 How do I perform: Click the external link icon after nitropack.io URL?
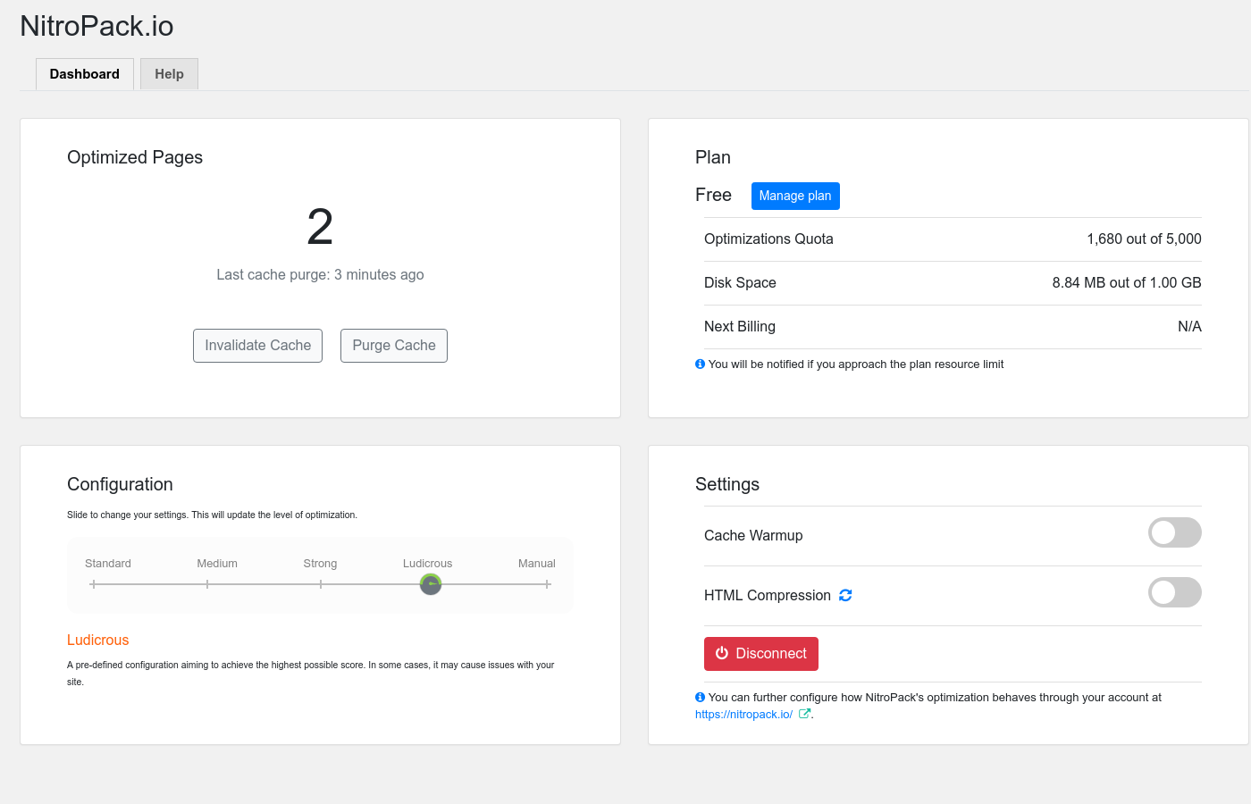(804, 714)
